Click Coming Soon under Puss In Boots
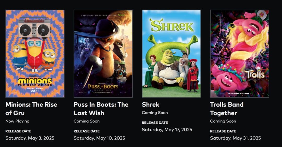 coord(86,121)
